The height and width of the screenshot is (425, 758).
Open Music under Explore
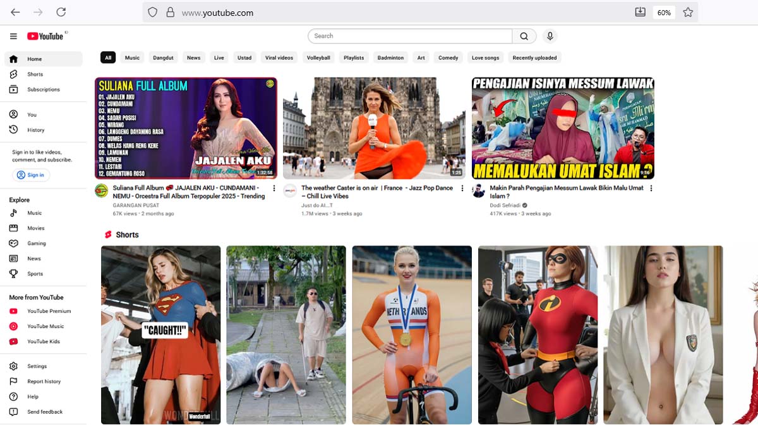tap(44, 212)
